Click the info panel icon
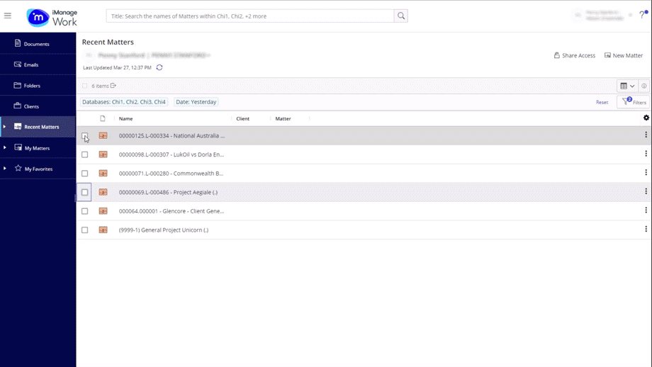The height and width of the screenshot is (367, 652). pos(643,86)
